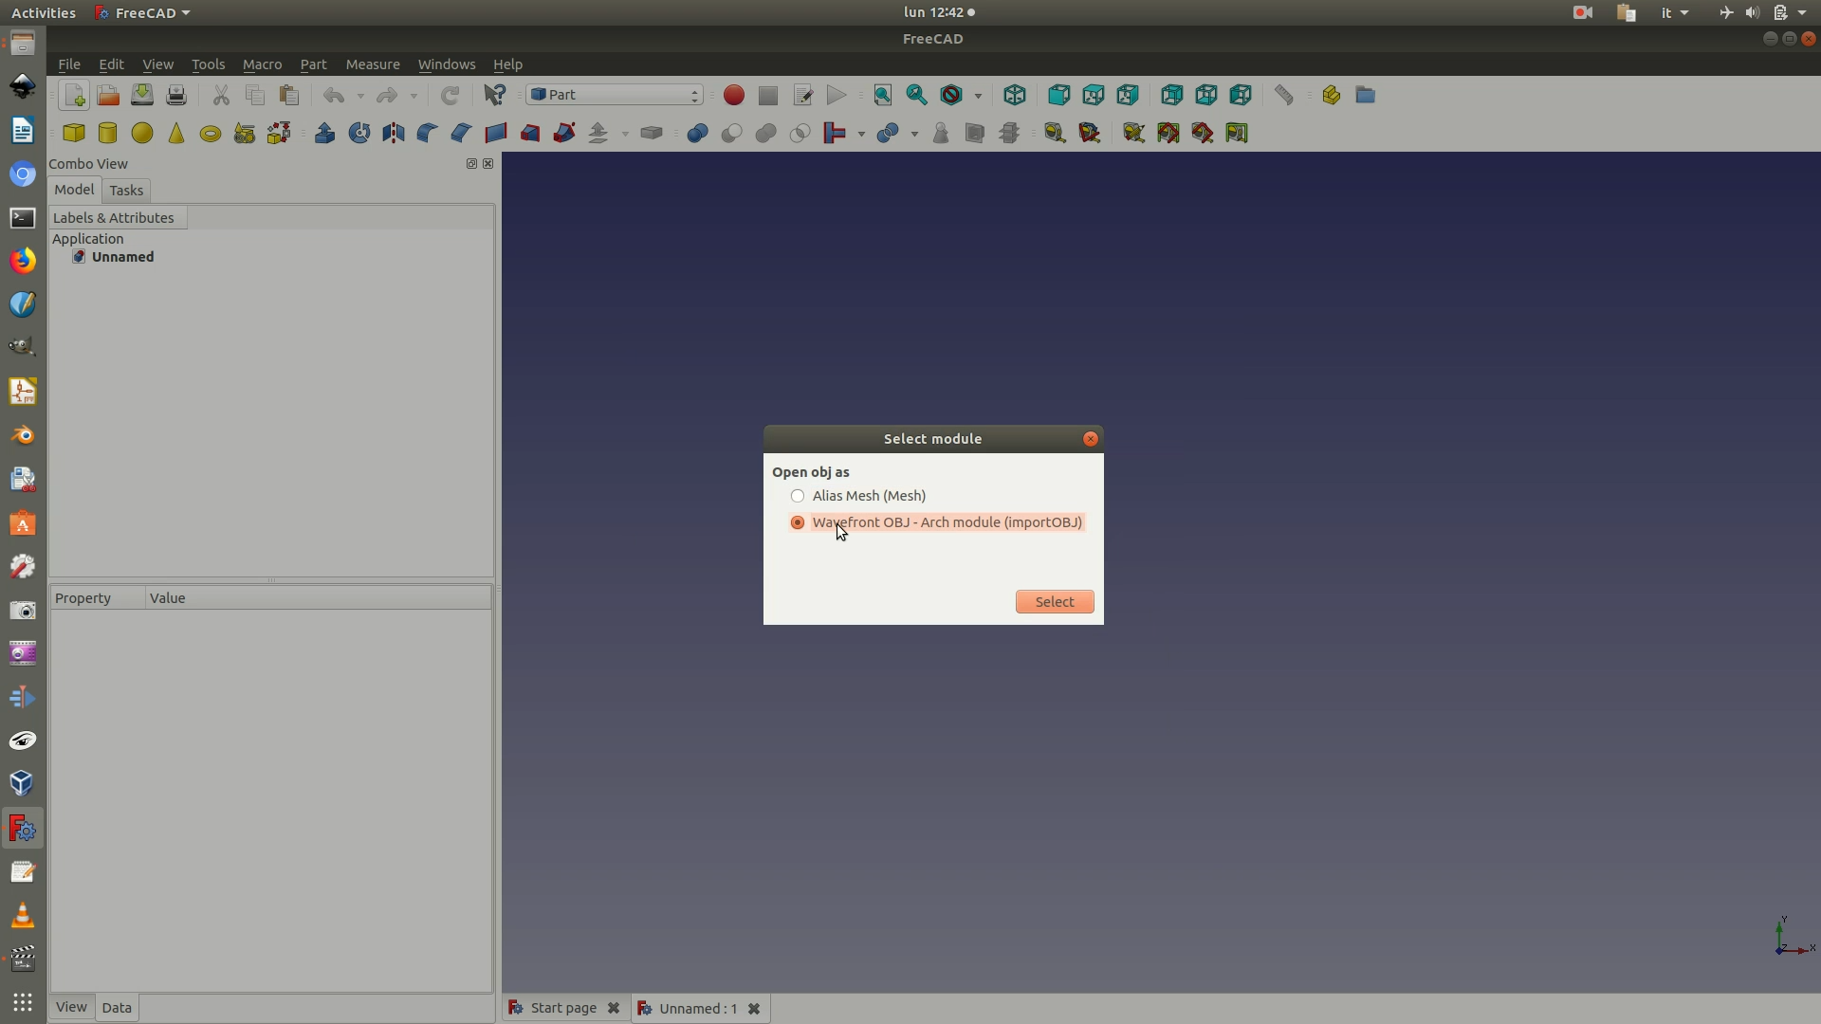This screenshot has width=1821, height=1024.
Task: Close the Start page tab
Action: (x=614, y=1009)
